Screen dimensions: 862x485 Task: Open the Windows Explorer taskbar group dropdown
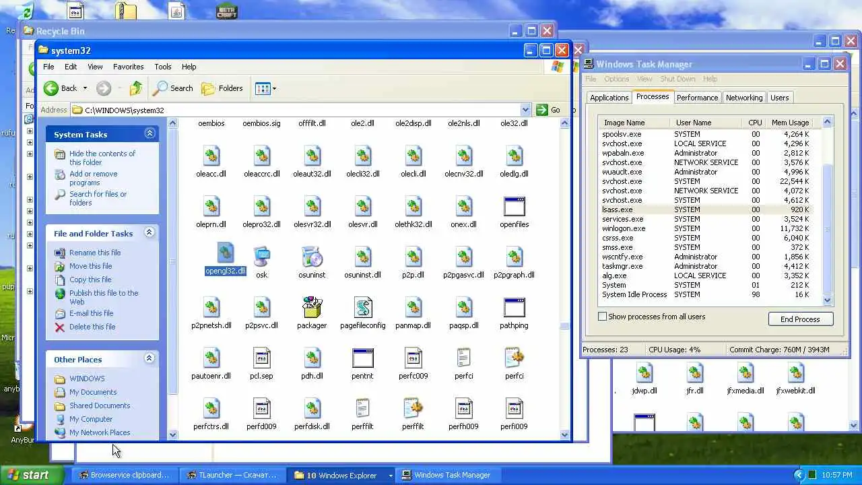click(391, 476)
